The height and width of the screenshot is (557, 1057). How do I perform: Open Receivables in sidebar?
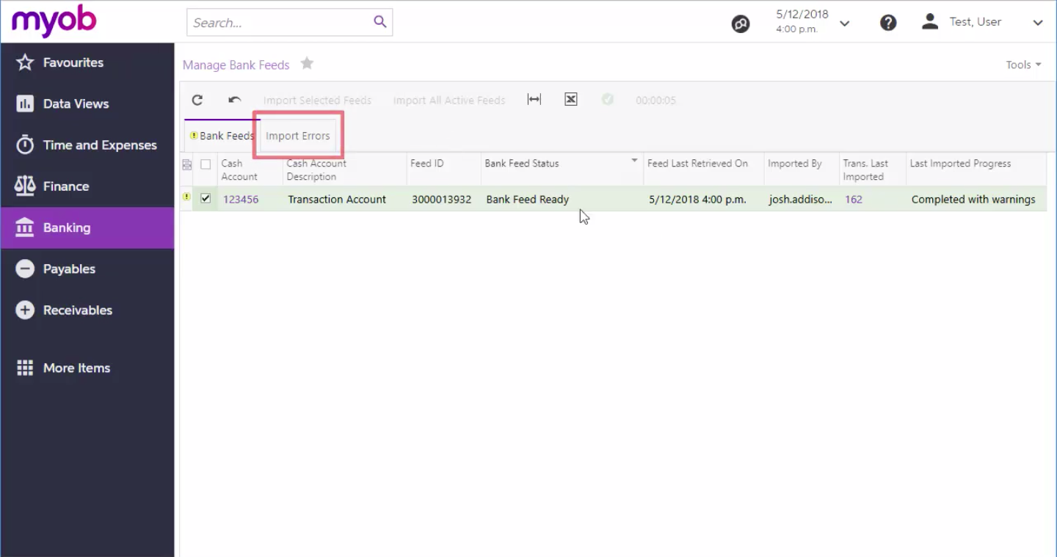(x=87, y=310)
